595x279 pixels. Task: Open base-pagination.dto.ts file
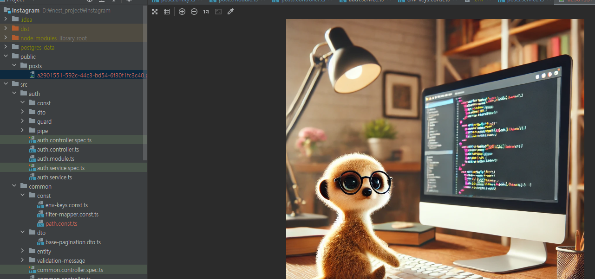[73, 242]
